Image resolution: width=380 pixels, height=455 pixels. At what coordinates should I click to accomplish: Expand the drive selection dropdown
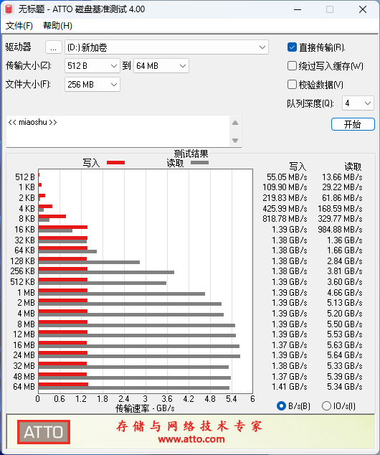point(166,47)
